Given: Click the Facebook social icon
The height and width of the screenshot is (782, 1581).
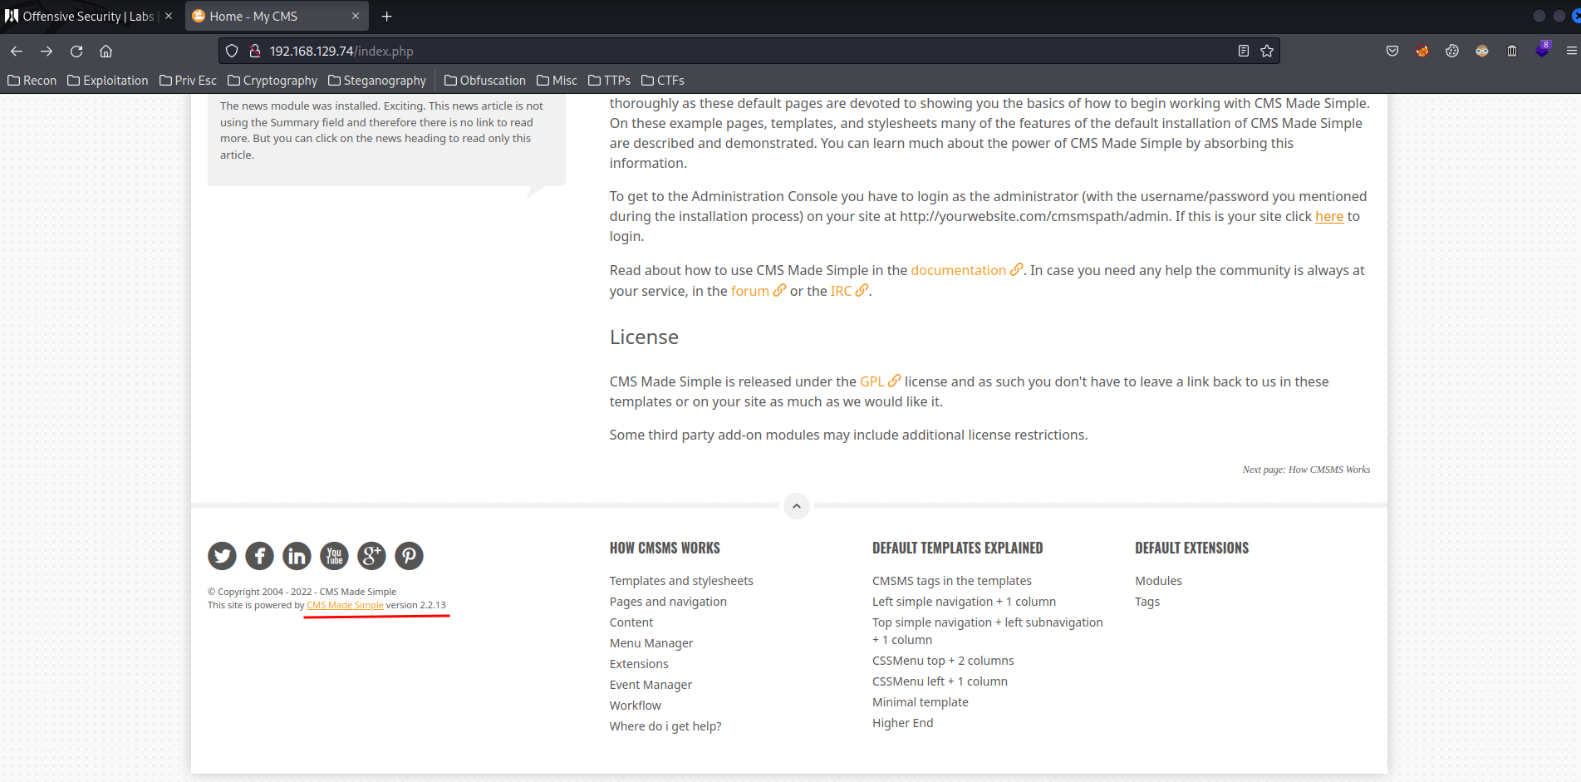Looking at the screenshot, I should pyautogui.click(x=259, y=556).
